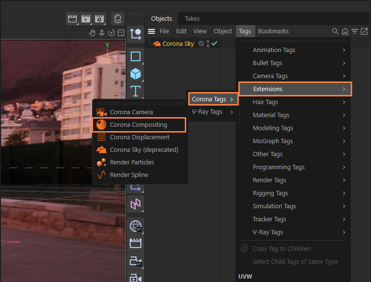
Task: Click the Corona Camera tag icon
Action: point(101,112)
